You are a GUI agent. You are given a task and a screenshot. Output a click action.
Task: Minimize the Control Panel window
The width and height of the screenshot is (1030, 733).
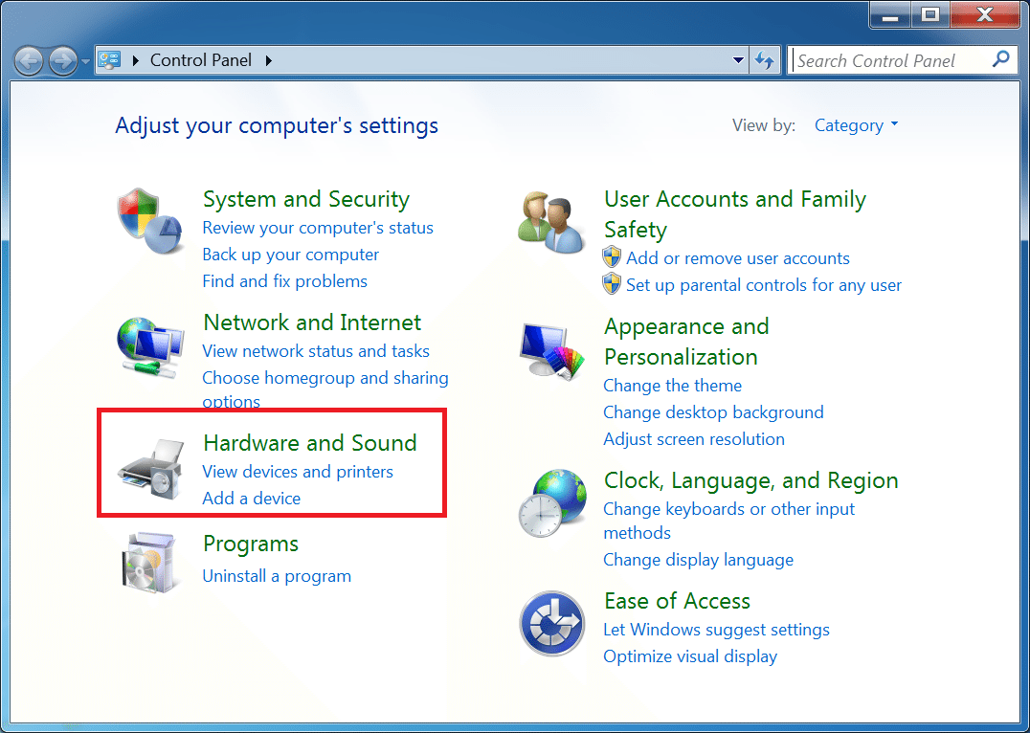point(891,15)
